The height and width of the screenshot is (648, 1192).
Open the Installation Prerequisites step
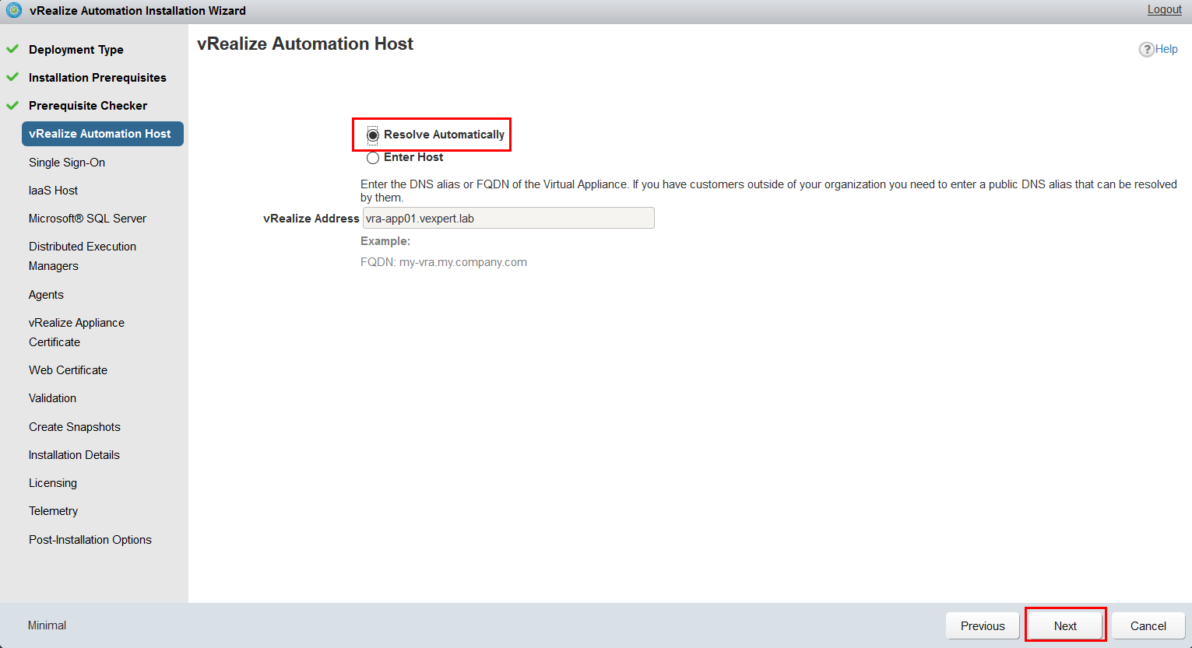coord(97,78)
